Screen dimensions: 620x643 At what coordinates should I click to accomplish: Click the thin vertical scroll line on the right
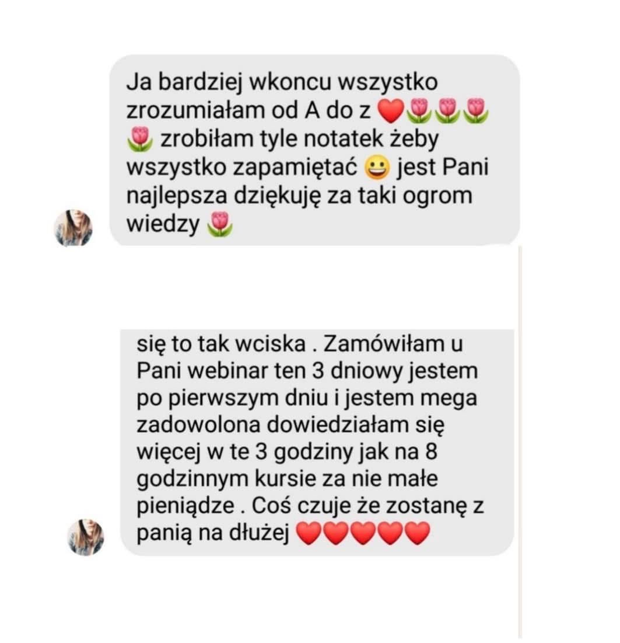(x=520, y=443)
